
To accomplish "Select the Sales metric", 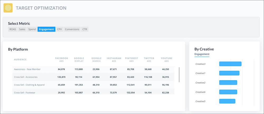I will point(22,29).
